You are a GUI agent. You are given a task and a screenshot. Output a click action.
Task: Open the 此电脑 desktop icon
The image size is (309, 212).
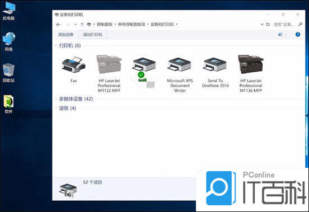tap(8, 11)
